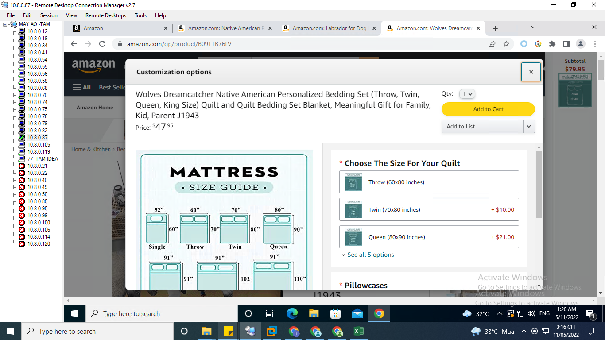This screenshot has height=340, width=605.
Task: Click the Add to Cart button
Action: click(488, 109)
